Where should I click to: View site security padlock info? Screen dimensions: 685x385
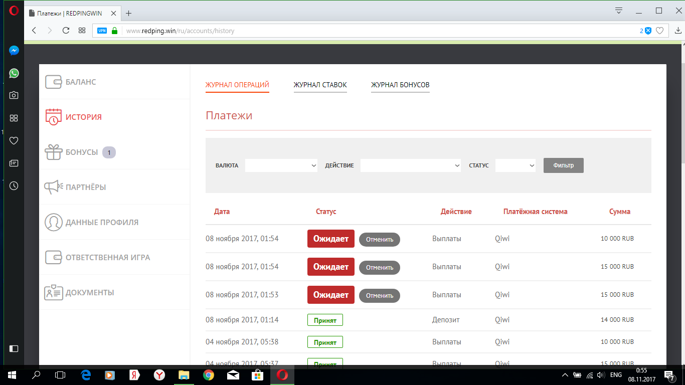tap(114, 31)
